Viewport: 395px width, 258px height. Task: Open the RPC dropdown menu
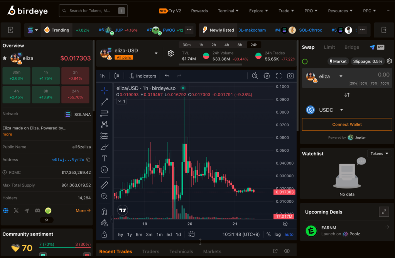point(369,11)
